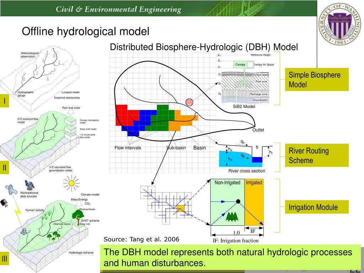Click the yellow highlighted routing grid cell

pyautogui.click(x=180, y=208)
